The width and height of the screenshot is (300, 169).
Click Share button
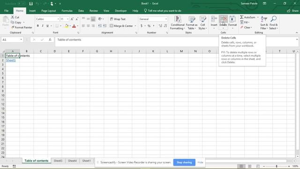[292, 11]
